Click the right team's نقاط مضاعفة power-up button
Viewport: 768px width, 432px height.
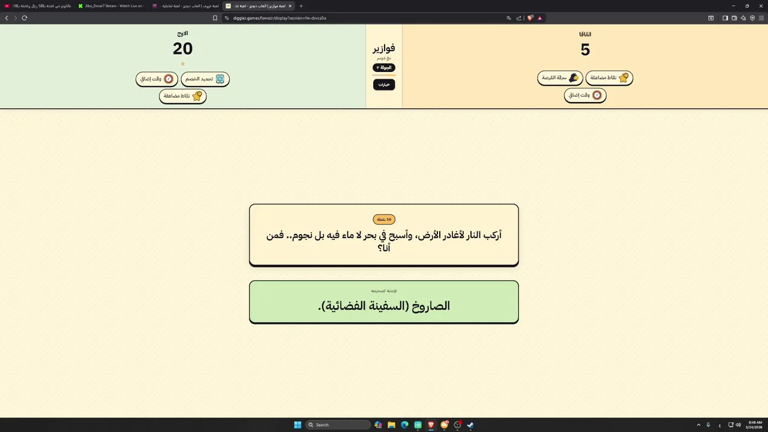tap(609, 78)
